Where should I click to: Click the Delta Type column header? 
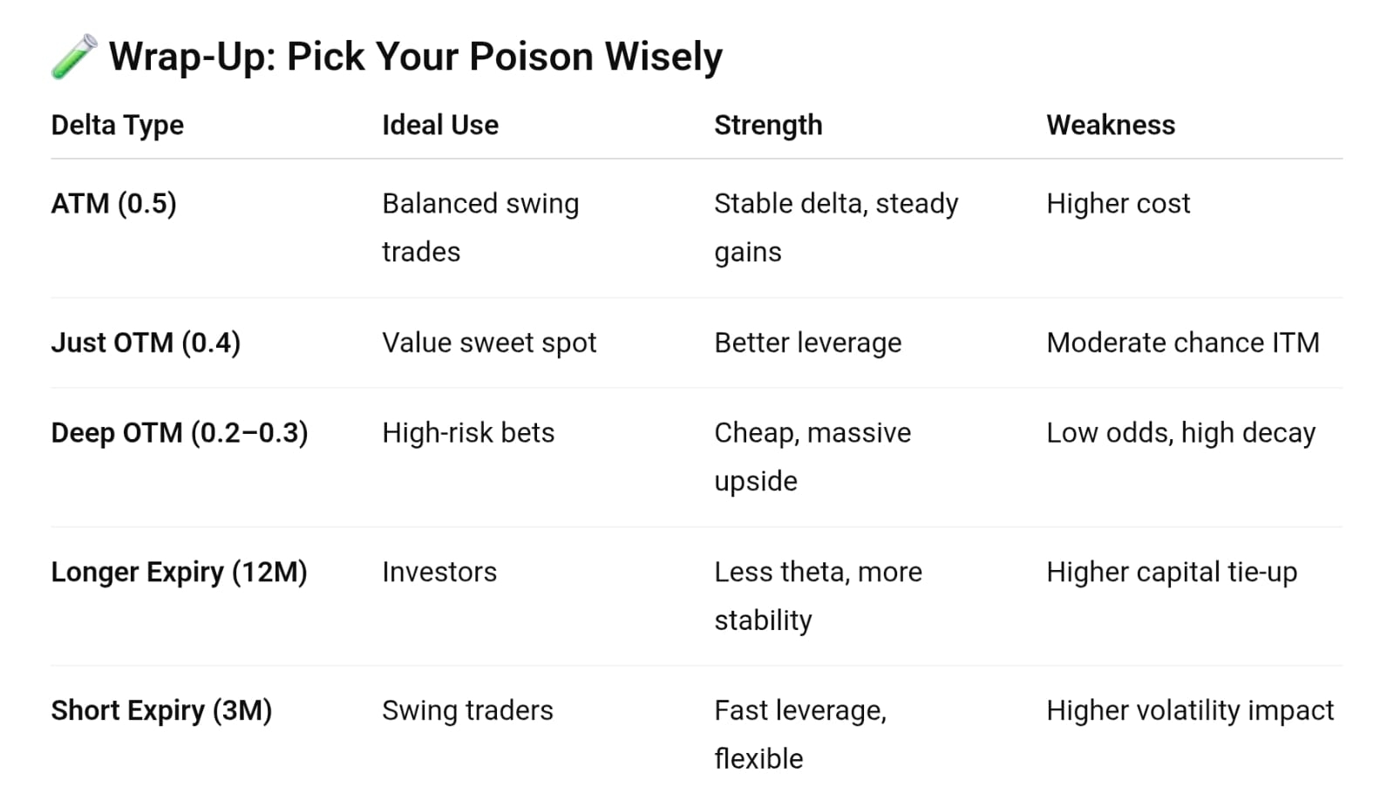(118, 125)
